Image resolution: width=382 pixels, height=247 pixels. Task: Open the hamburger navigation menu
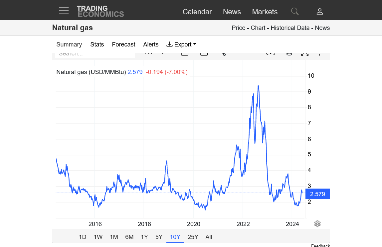point(64,11)
